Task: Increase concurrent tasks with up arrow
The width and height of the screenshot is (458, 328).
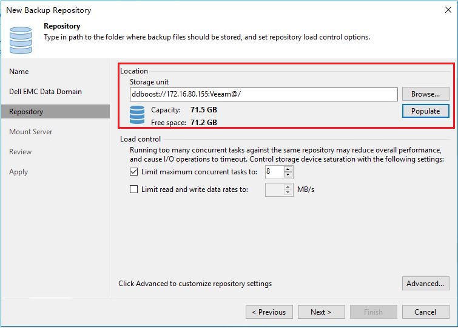Action: [288, 169]
